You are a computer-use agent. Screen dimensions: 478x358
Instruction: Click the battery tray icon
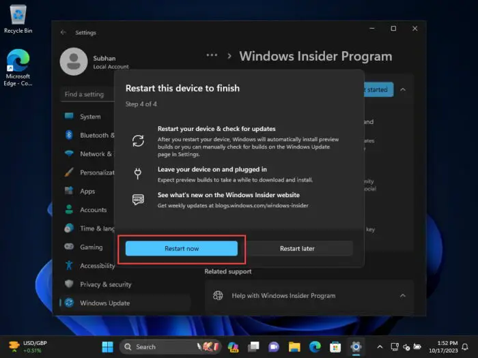point(417,346)
